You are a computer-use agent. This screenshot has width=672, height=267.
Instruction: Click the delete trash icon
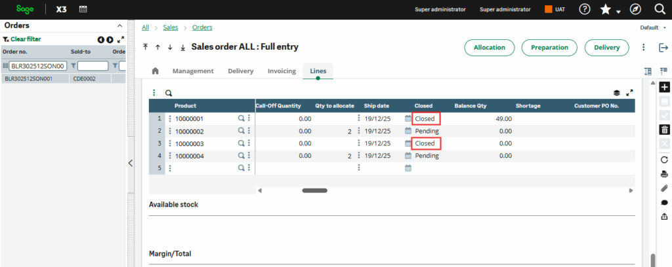pos(664,130)
